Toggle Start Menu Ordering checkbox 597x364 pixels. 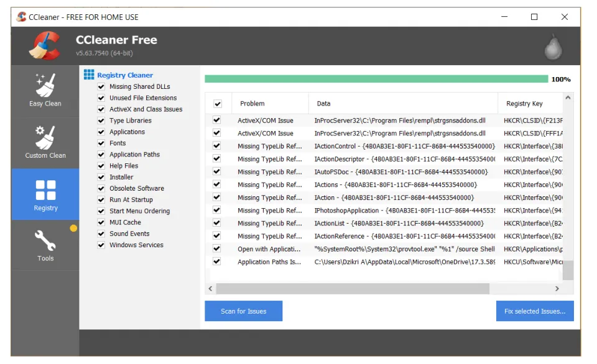101,211
